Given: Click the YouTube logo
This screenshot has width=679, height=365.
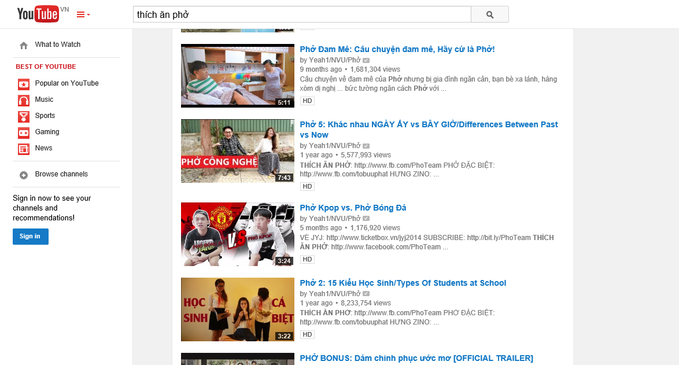Looking at the screenshot, I should (38, 14).
